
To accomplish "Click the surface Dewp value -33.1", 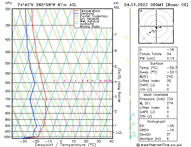I will tap(172, 72).
